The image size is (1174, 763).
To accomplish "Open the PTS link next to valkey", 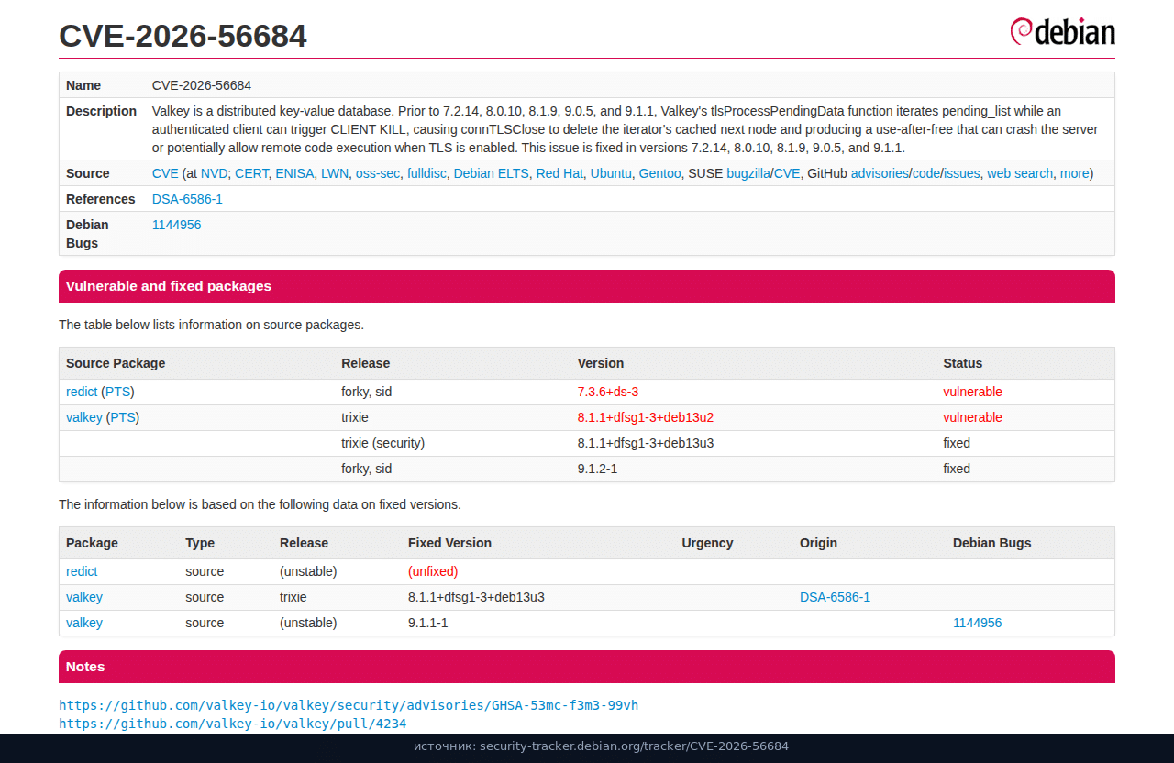I will tap(123, 417).
